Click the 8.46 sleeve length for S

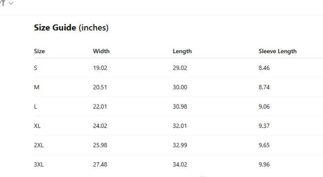tap(264, 68)
